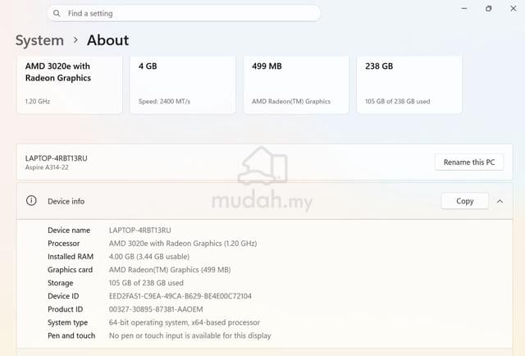The width and height of the screenshot is (525, 356).
Task: Restore down the Settings window
Action: 489,8
